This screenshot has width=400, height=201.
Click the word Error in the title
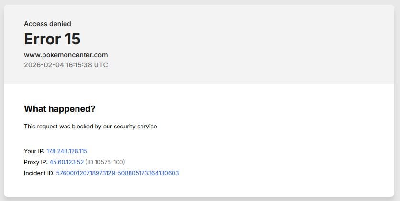[x=41, y=39]
